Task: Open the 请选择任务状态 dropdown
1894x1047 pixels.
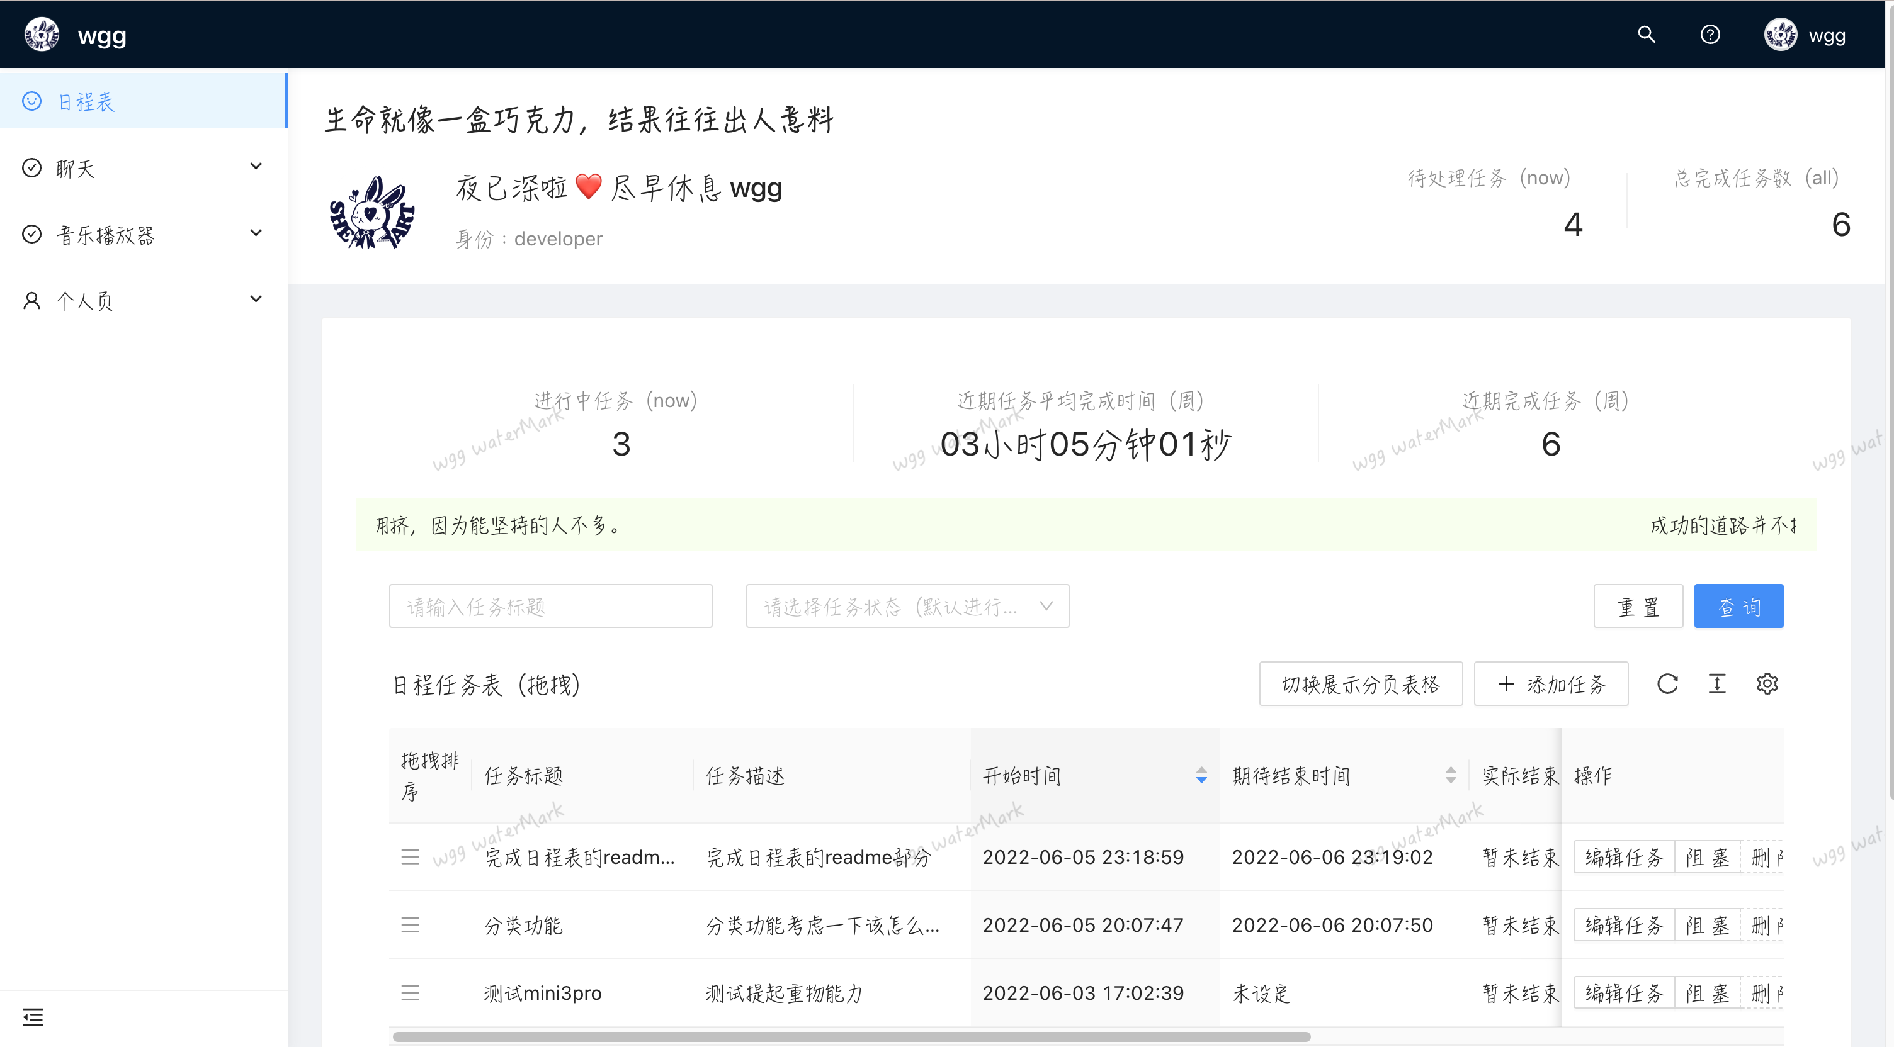Action: [x=907, y=606]
